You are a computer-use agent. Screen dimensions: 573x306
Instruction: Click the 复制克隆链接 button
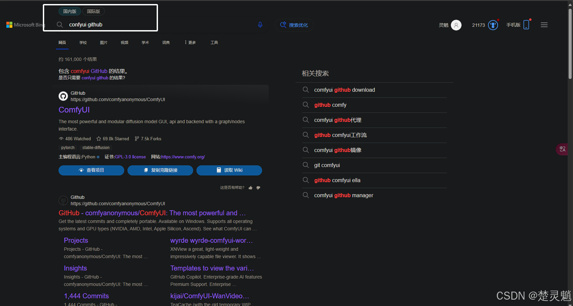pyautogui.click(x=160, y=170)
